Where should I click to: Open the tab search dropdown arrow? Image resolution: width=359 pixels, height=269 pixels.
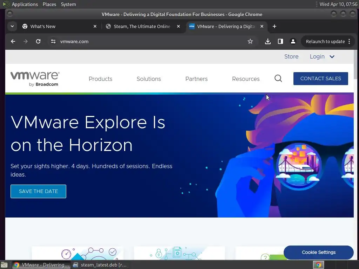click(x=12, y=26)
